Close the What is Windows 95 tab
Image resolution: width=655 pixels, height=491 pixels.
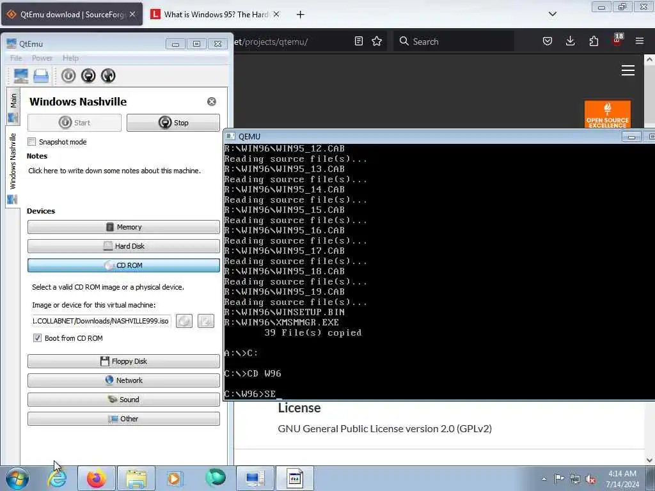tap(276, 14)
